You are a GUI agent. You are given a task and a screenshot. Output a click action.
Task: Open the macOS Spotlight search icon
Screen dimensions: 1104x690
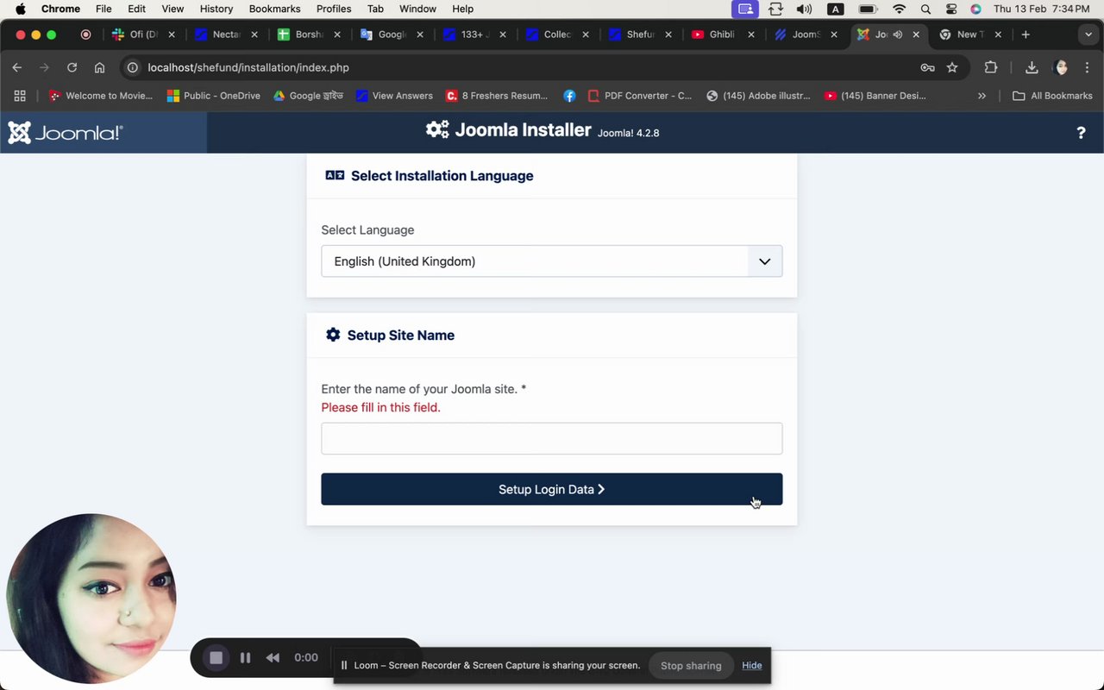point(925,9)
